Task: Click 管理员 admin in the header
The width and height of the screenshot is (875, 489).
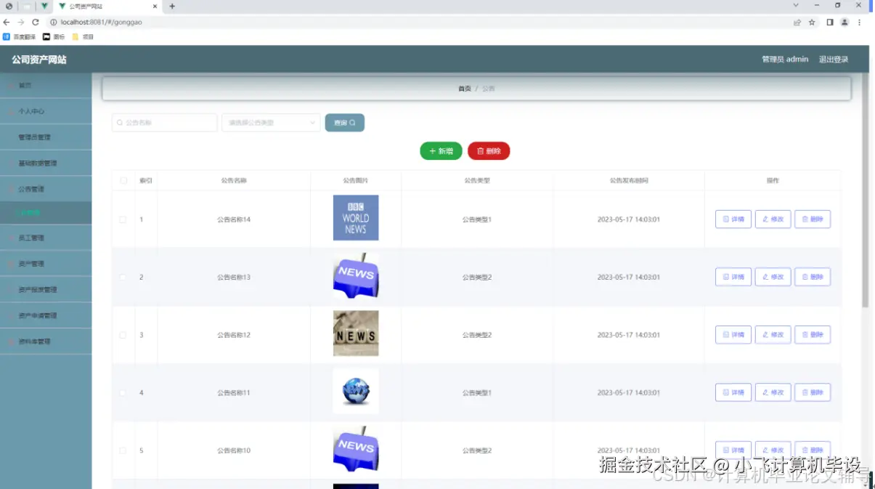Action: pos(785,60)
